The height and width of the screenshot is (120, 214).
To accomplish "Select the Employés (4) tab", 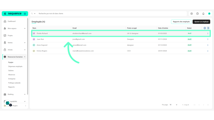I will point(38,22).
